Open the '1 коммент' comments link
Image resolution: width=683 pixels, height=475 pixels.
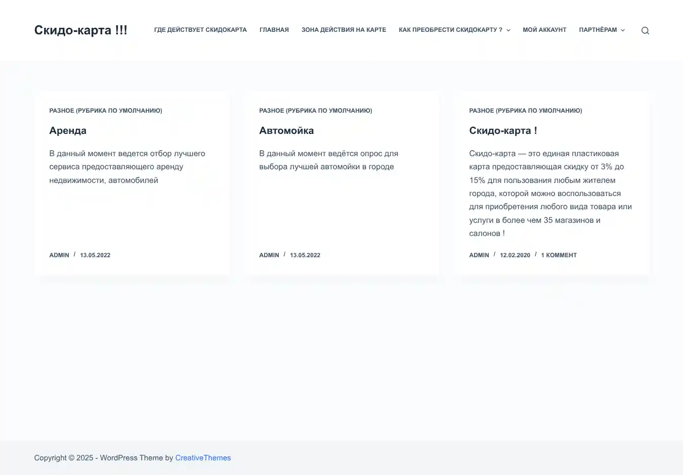point(559,255)
